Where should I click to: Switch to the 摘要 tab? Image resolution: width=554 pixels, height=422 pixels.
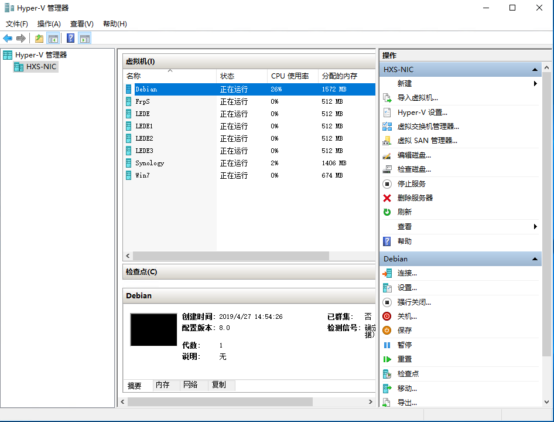[138, 386]
